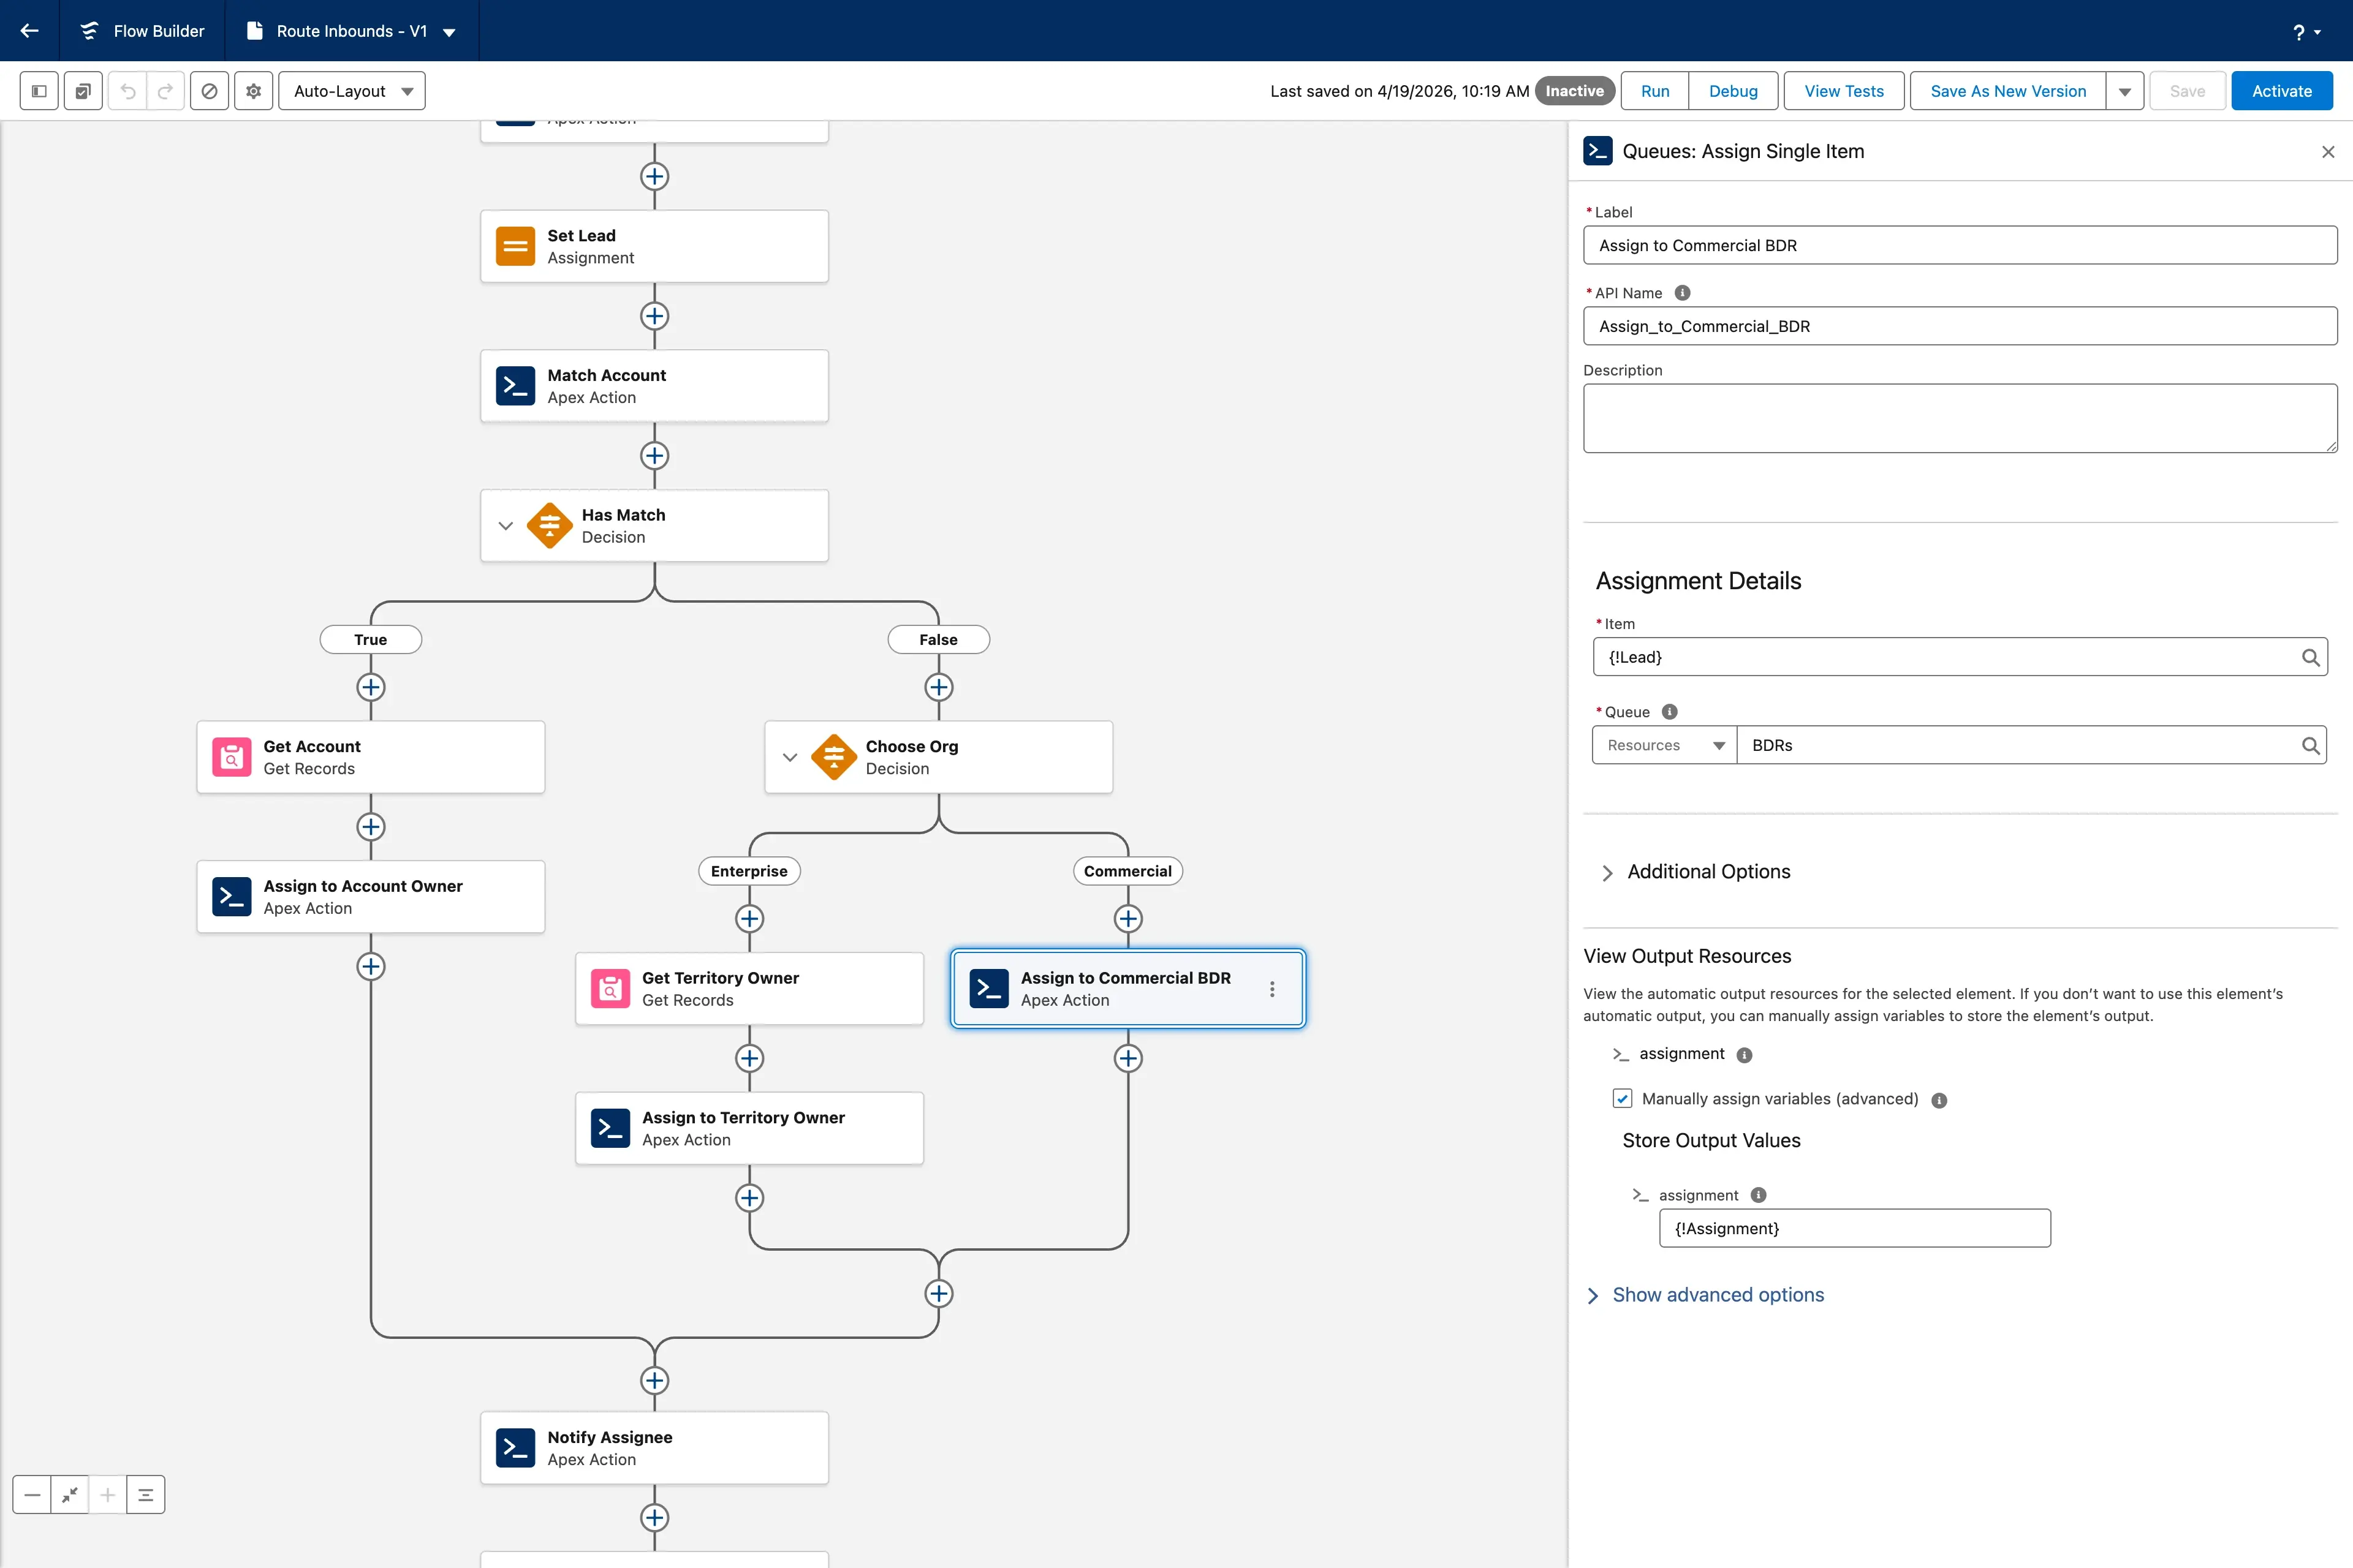The width and height of the screenshot is (2353, 1568).
Task: Select the Enterprise outcome label
Action: 749,871
